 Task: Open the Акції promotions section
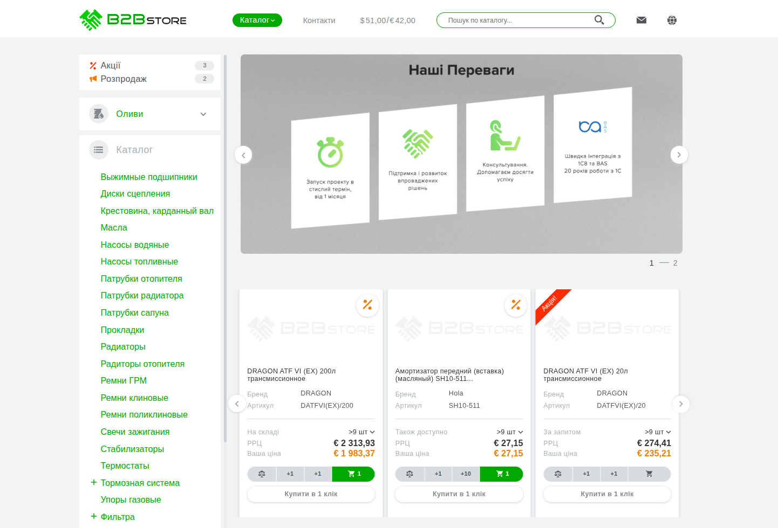coord(111,66)
